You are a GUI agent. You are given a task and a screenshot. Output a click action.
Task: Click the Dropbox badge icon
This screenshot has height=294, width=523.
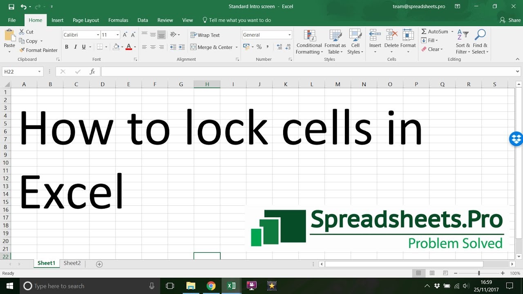[x=516, y=139]
